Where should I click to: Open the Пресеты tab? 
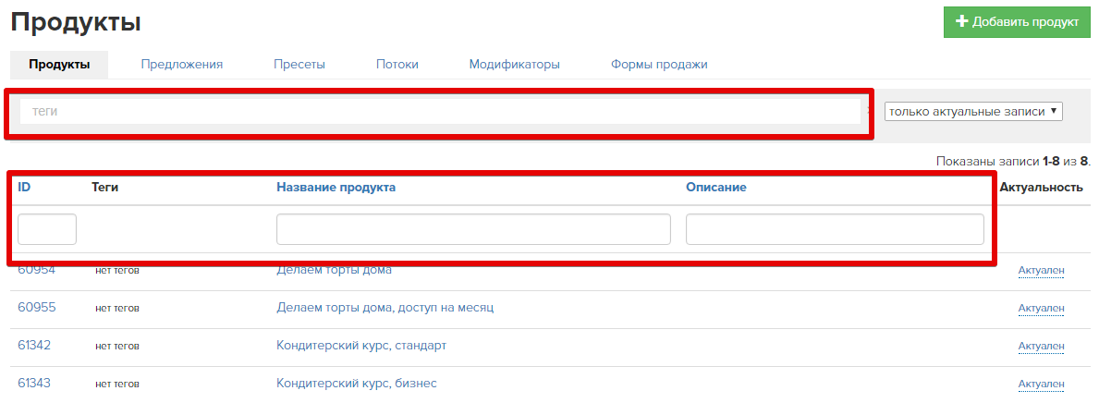click(x=299, y=65)
